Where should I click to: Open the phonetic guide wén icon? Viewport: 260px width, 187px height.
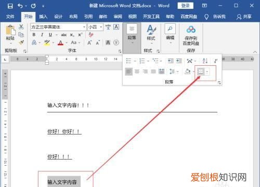click(x=108, y=27)
